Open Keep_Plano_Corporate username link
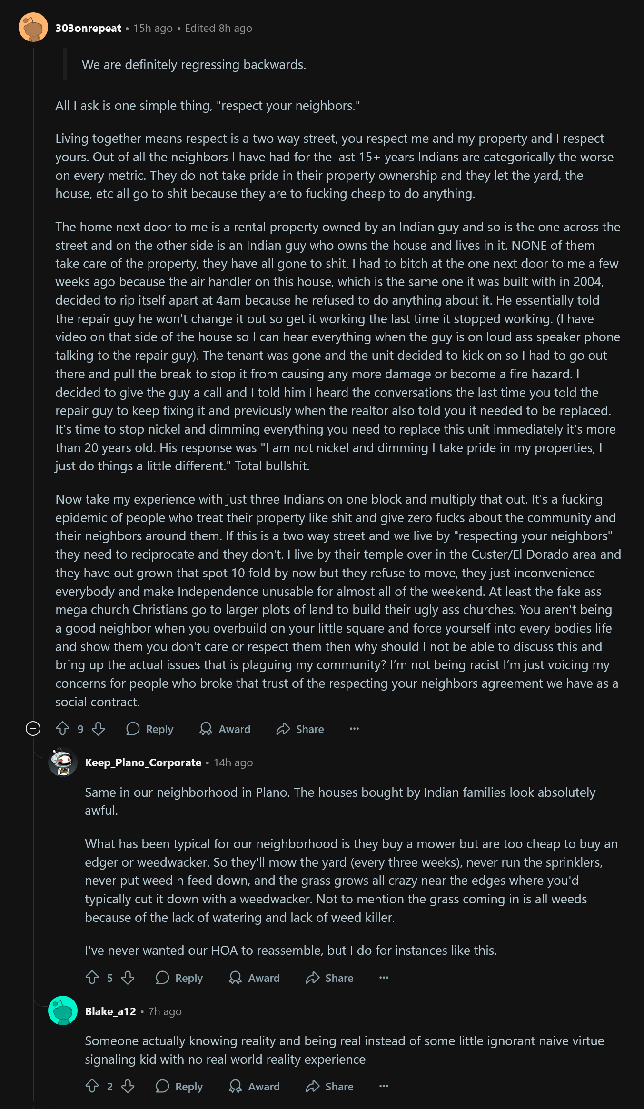Viewport: 644px width, 1109px height. pos(143,762)
